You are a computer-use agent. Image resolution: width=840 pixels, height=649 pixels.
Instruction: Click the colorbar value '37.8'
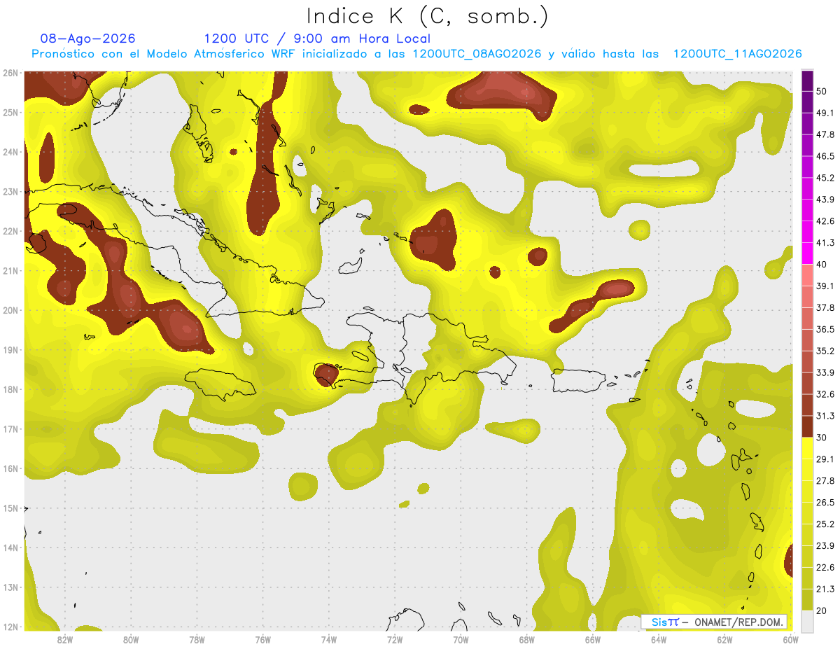(x=826, y=307)
